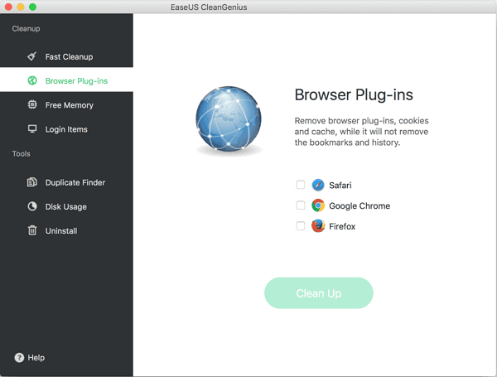Tick the Google Chrome checkbox
Screen dimensions: 497x377
pos(301,205)
